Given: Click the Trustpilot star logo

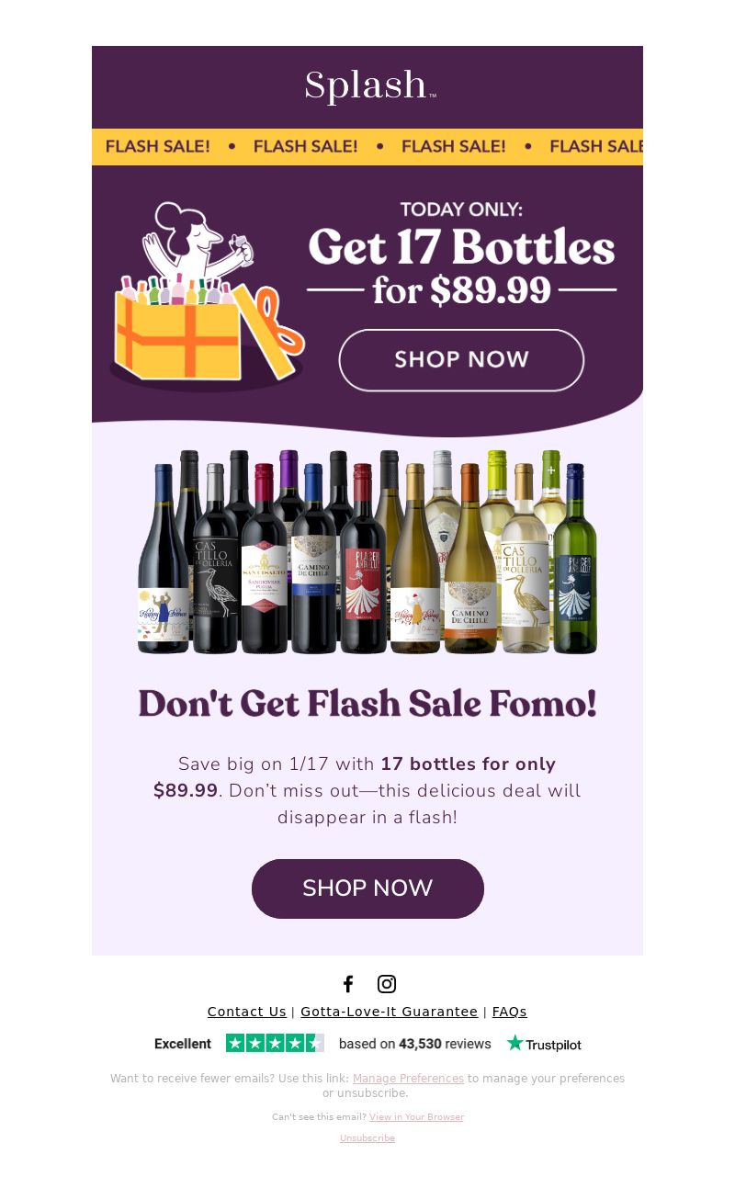Looking at the screenshot, I should click(544, 1044).
